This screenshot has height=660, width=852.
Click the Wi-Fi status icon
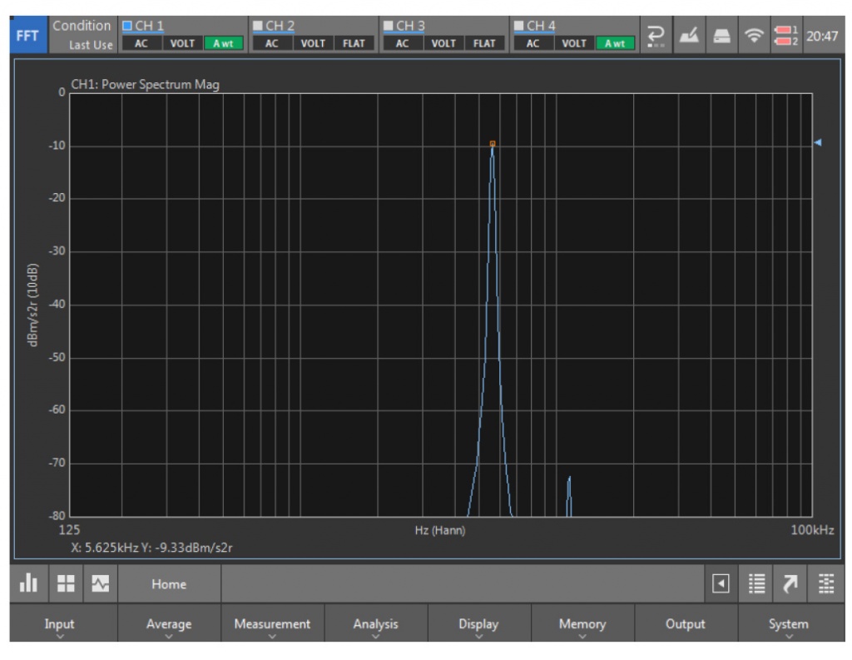(x=754, y=36)
